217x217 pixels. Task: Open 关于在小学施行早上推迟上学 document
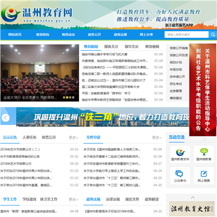(112, 171)
